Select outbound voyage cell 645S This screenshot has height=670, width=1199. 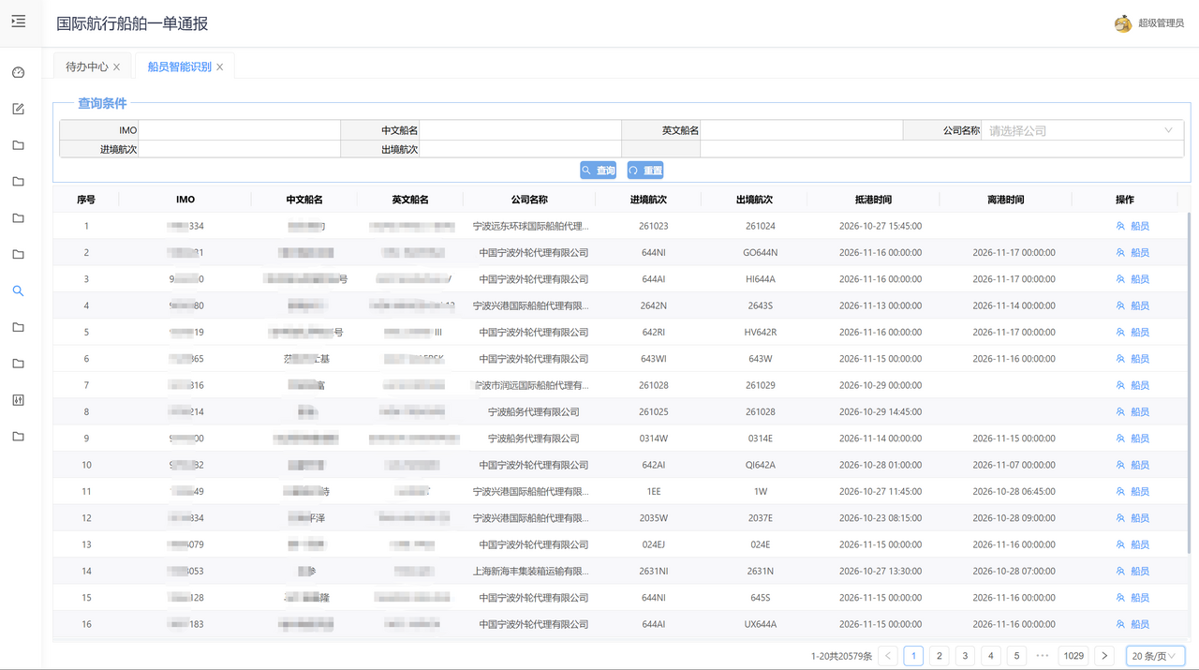click(760, 598)
